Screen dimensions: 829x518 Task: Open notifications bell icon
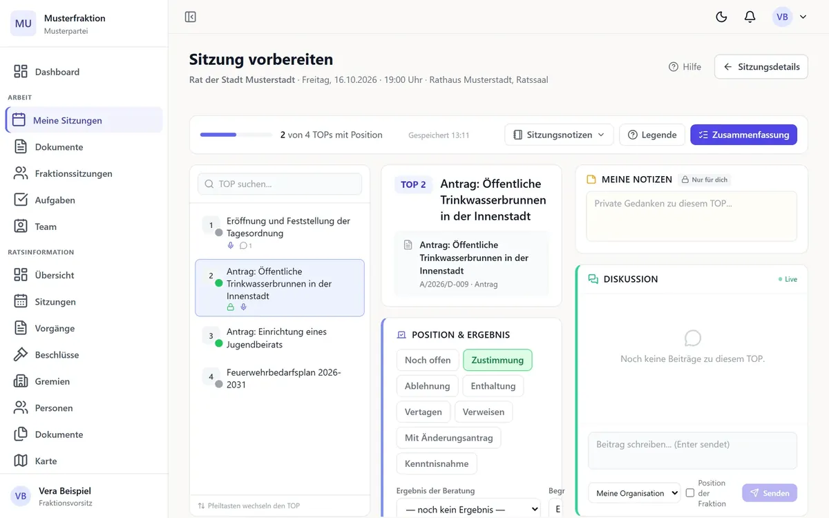click(x=750, y=17)
